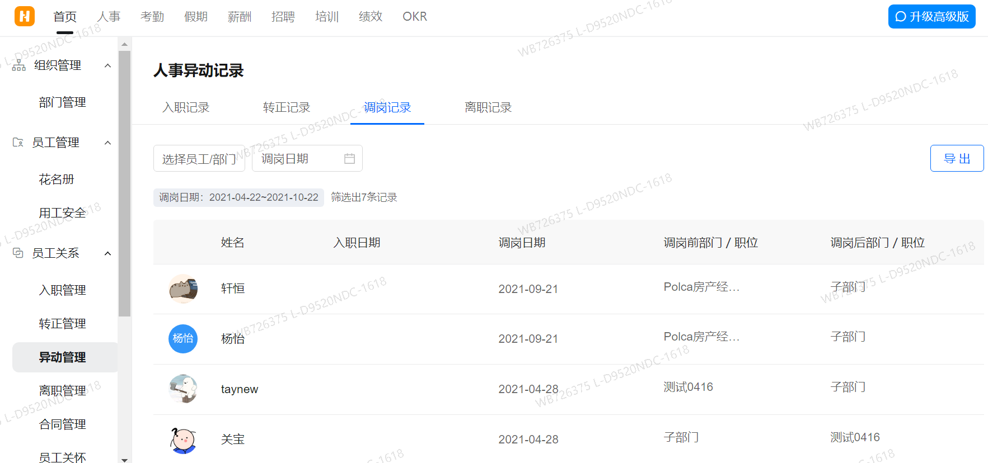
Task: Open 杨怡's blue circle avatar
Action: click(x=183, y=339)
